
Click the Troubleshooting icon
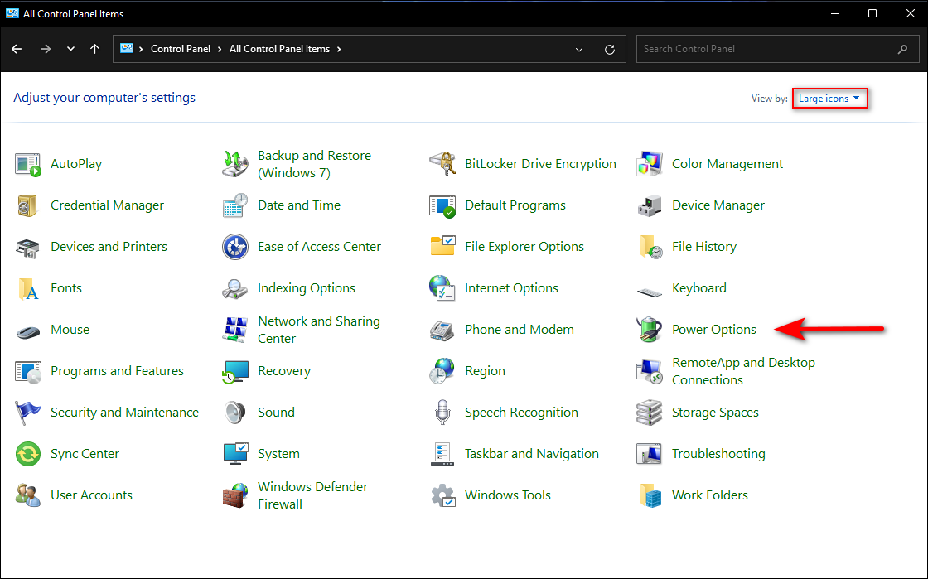[650, 454]
